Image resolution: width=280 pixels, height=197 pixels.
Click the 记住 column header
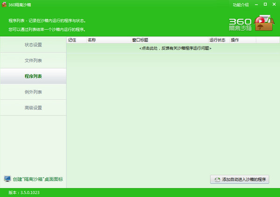click(x=72, y=40)
